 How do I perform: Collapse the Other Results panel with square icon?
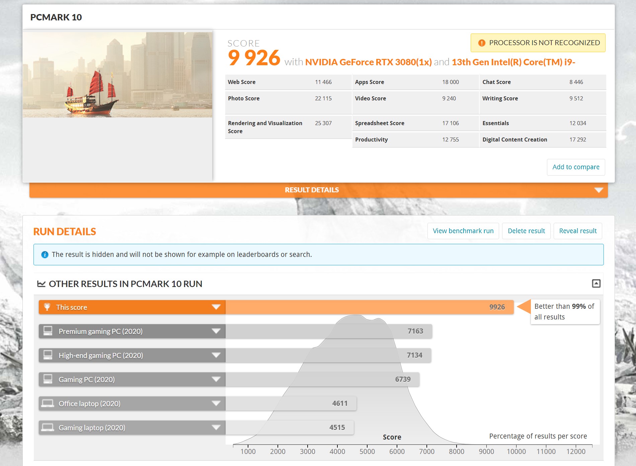596,283
